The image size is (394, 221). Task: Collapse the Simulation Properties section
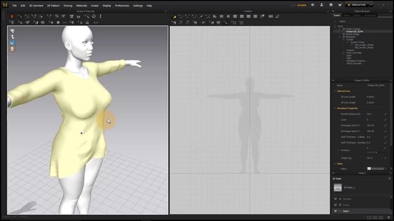[335, 108]
